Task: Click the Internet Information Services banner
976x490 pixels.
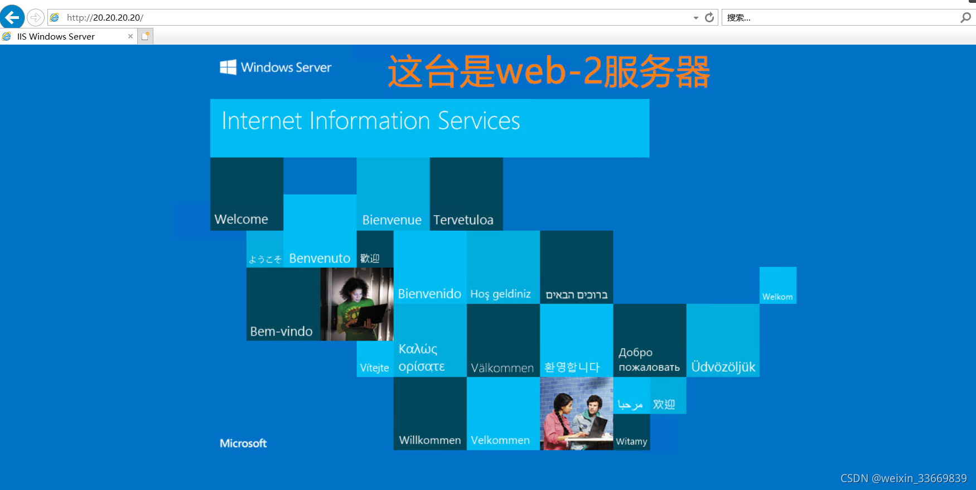Action: [x=429, y=128]
